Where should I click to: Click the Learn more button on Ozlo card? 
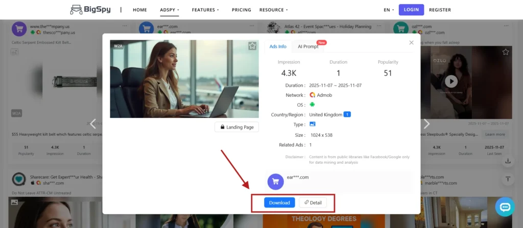tap(495, 134)
